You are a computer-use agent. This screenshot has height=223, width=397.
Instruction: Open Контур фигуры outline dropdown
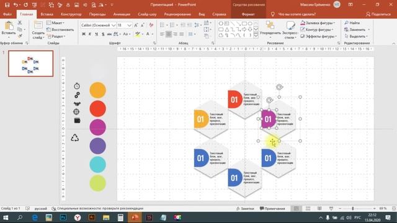[x=317, y=29]
